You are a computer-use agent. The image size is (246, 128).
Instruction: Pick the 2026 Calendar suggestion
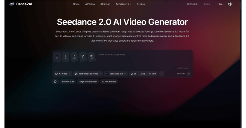[109, 81]
